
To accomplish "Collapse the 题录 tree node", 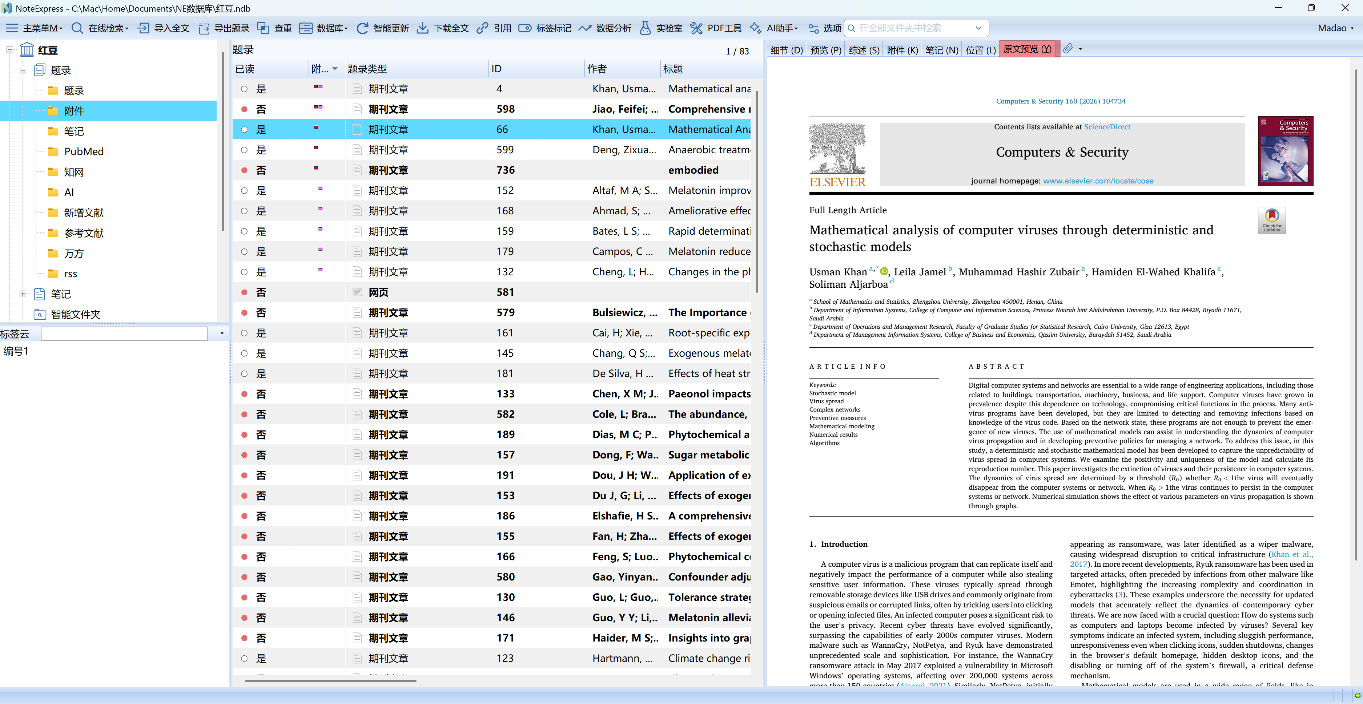I will coord(23,70).
